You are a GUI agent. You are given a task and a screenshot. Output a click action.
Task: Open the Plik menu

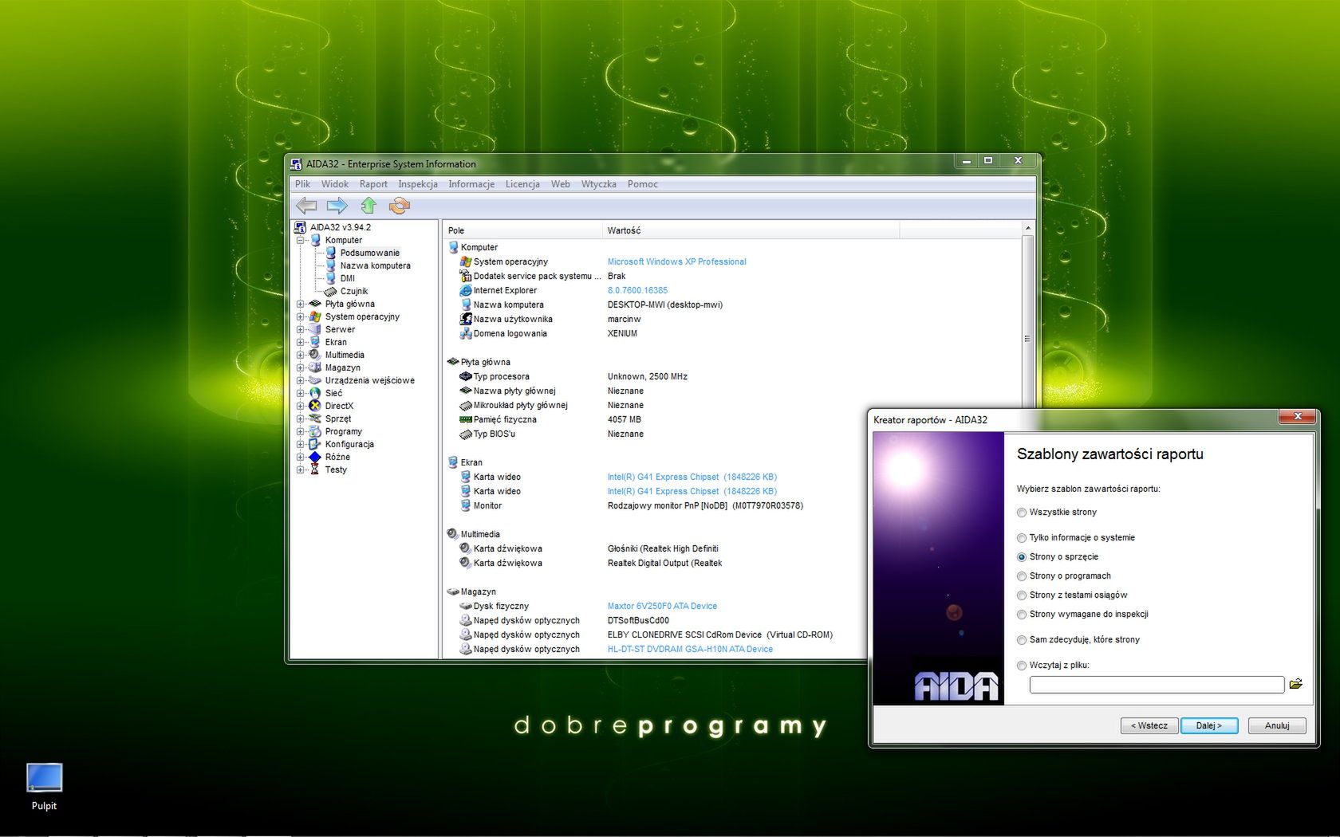click(x=303, y=184)
